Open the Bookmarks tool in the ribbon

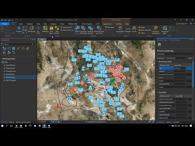coord(32,29)
